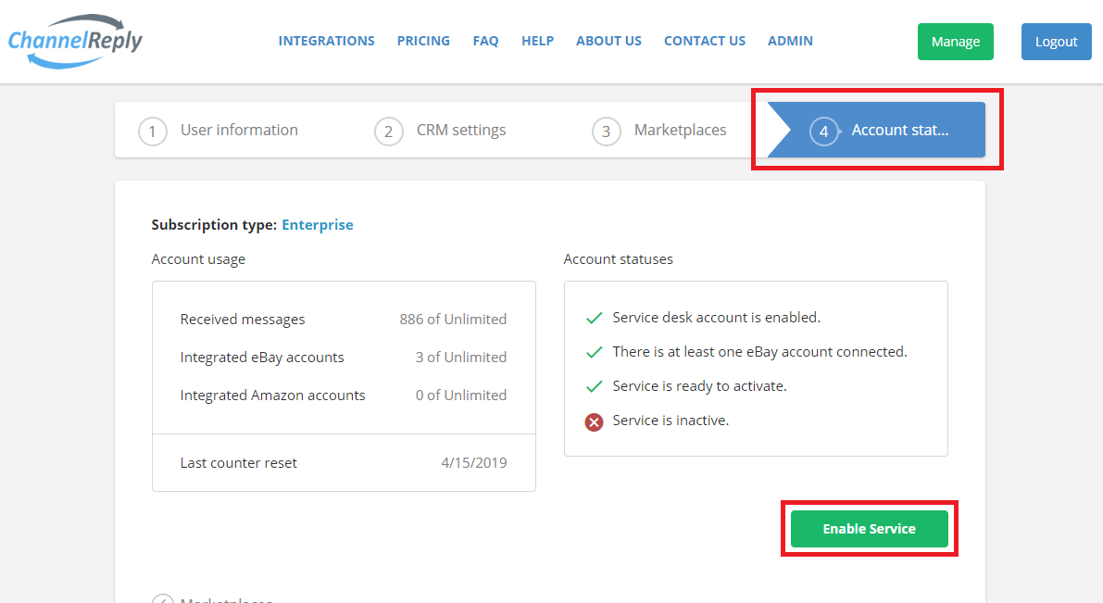Click the step 4 circle icon
This screenshot has width=1103, height=603.
(x=823, y=132)
